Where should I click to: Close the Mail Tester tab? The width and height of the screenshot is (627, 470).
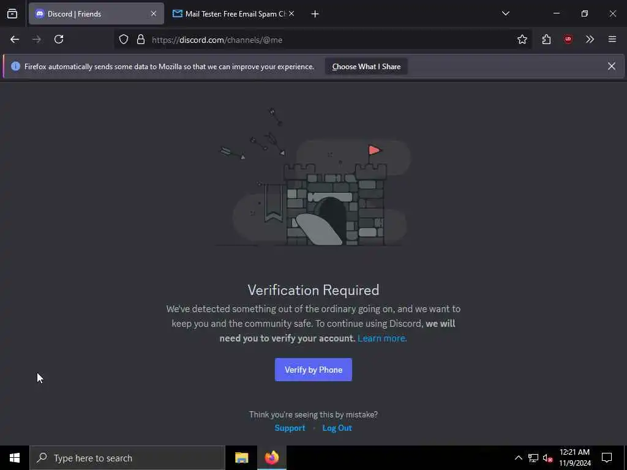(291, 14)
